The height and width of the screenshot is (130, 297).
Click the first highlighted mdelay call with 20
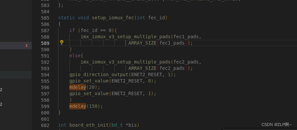78,87
